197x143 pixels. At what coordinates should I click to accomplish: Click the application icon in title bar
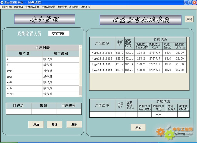tap(2, 2)
